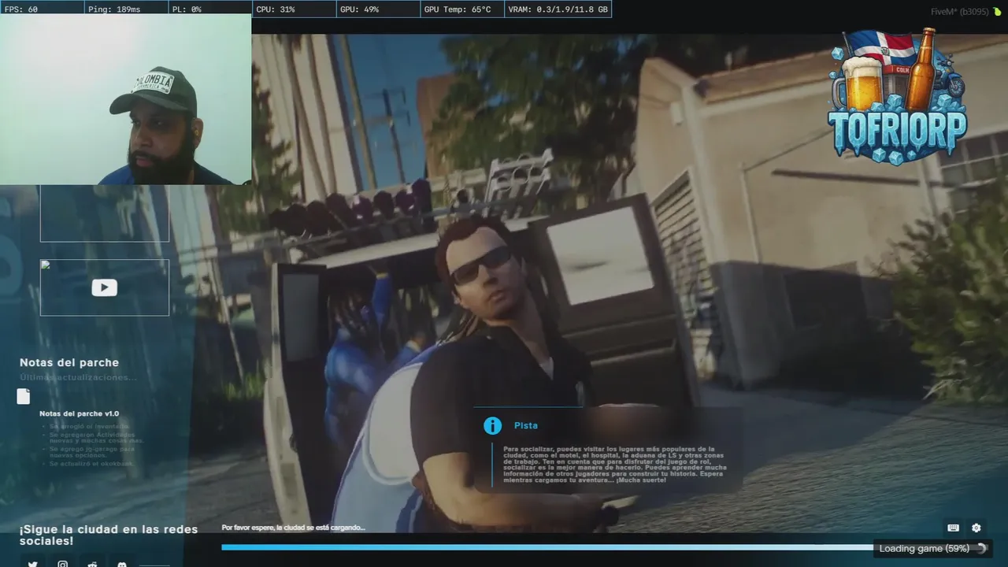The image size is (1008, 567).
Task: Open the Instagram social link icon
Action: [63, 564]
